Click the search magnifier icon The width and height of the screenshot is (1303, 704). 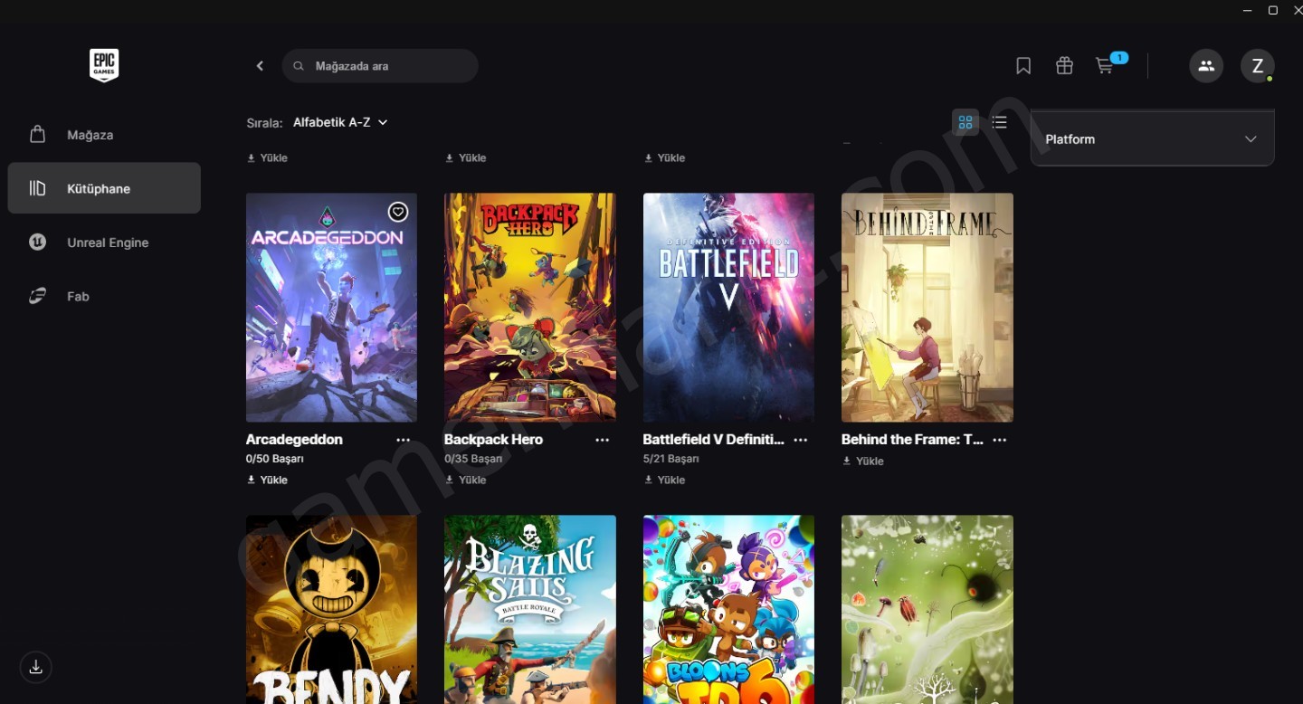299,66
